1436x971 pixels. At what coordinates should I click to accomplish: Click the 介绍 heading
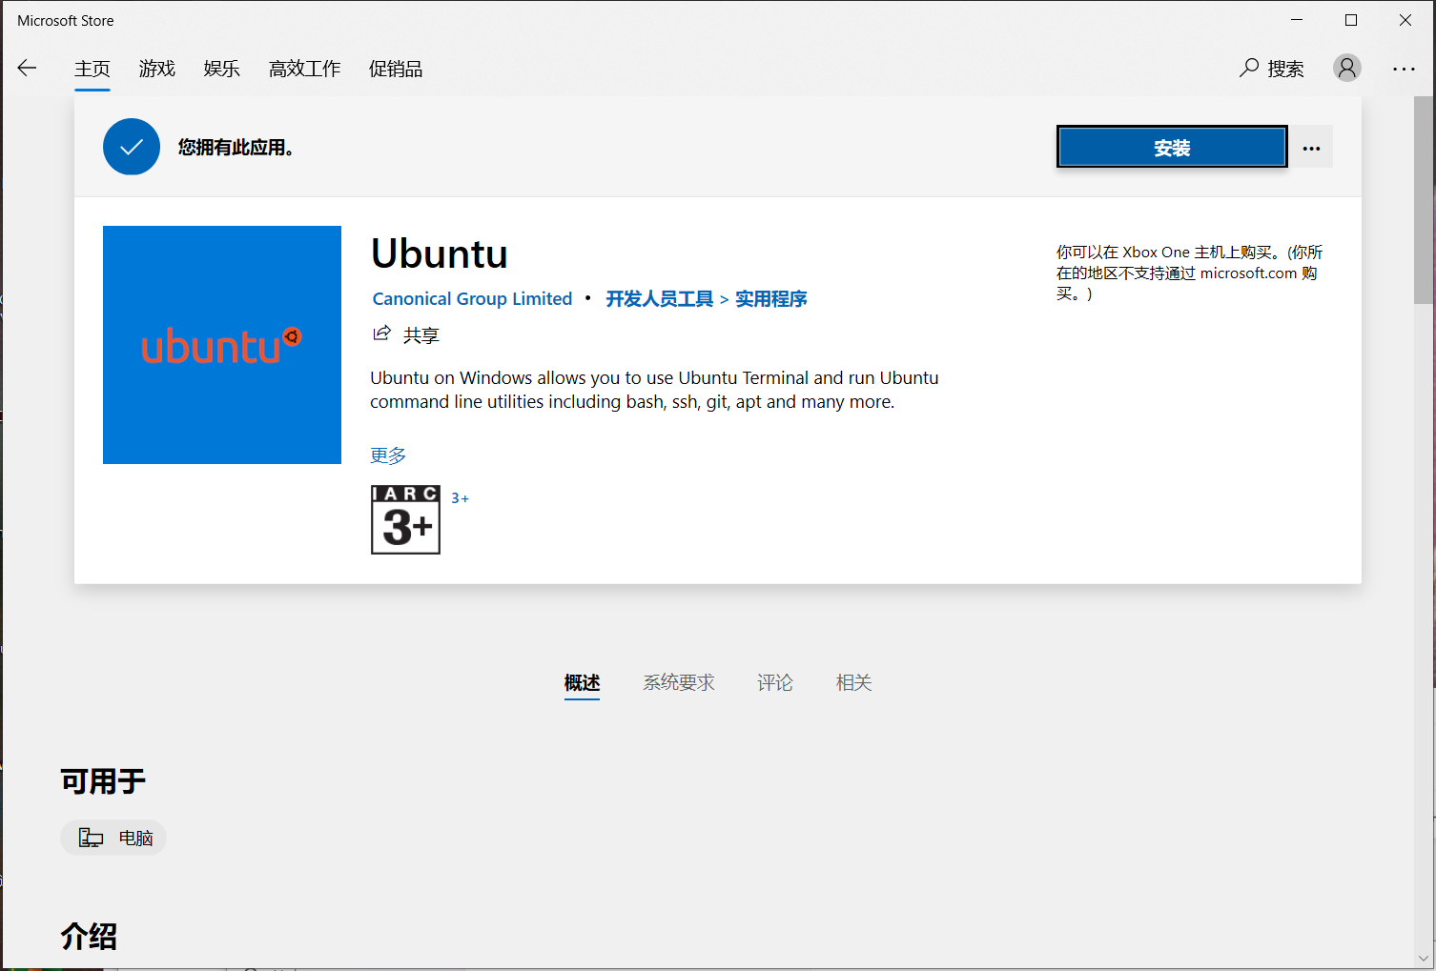tap(89, 936)
